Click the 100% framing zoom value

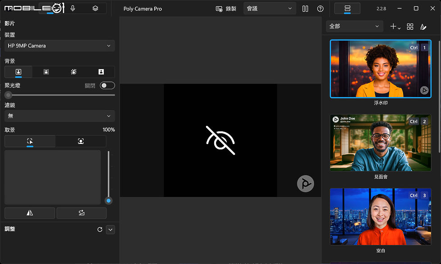[x=109, y=130]
